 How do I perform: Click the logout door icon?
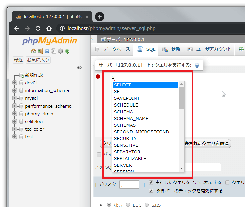(40, 51)
